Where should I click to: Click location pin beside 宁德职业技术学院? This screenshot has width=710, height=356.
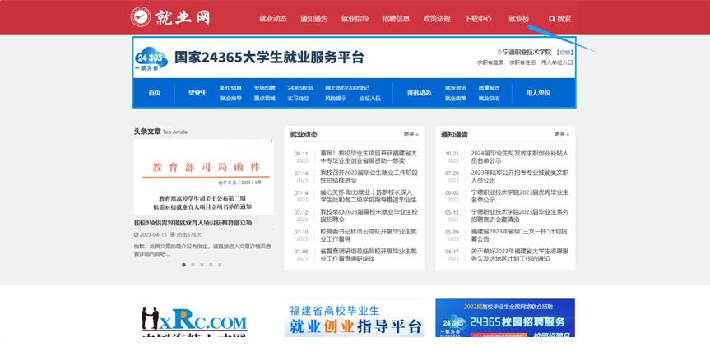(499, 53)
